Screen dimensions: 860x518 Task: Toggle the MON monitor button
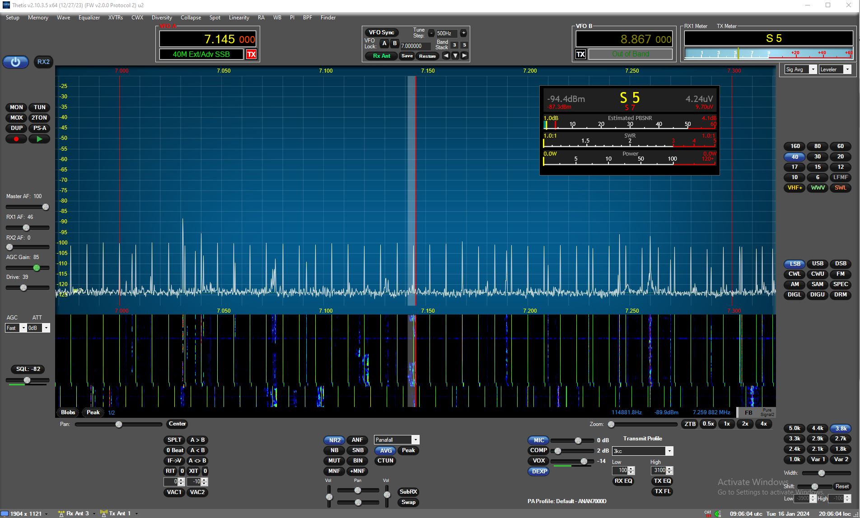tap(16, 107)
